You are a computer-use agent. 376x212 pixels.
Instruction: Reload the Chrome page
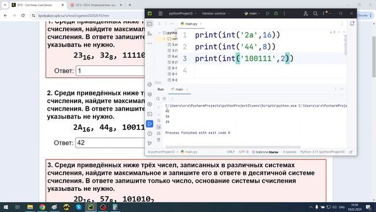point(23,15)
